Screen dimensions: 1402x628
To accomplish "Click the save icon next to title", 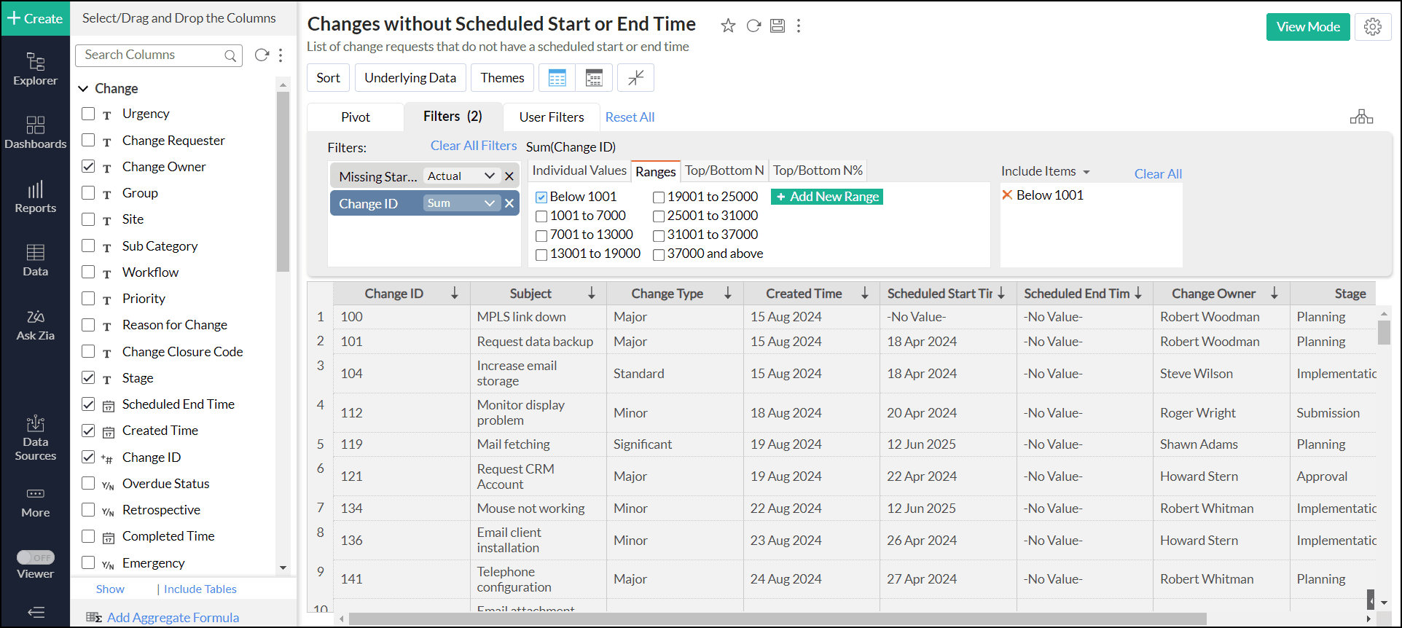I will coord(778,26).
